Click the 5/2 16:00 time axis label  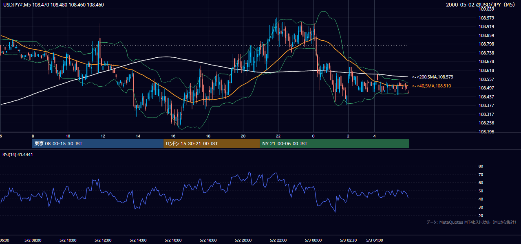[x=173, y=240]
